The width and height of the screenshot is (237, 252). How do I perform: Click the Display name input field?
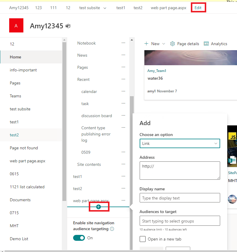coord(180,198)
